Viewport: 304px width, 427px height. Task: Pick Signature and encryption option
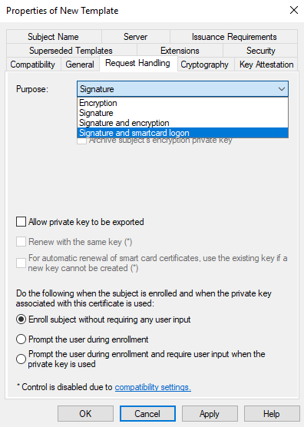pyautogui.click(x=183, y=123)
